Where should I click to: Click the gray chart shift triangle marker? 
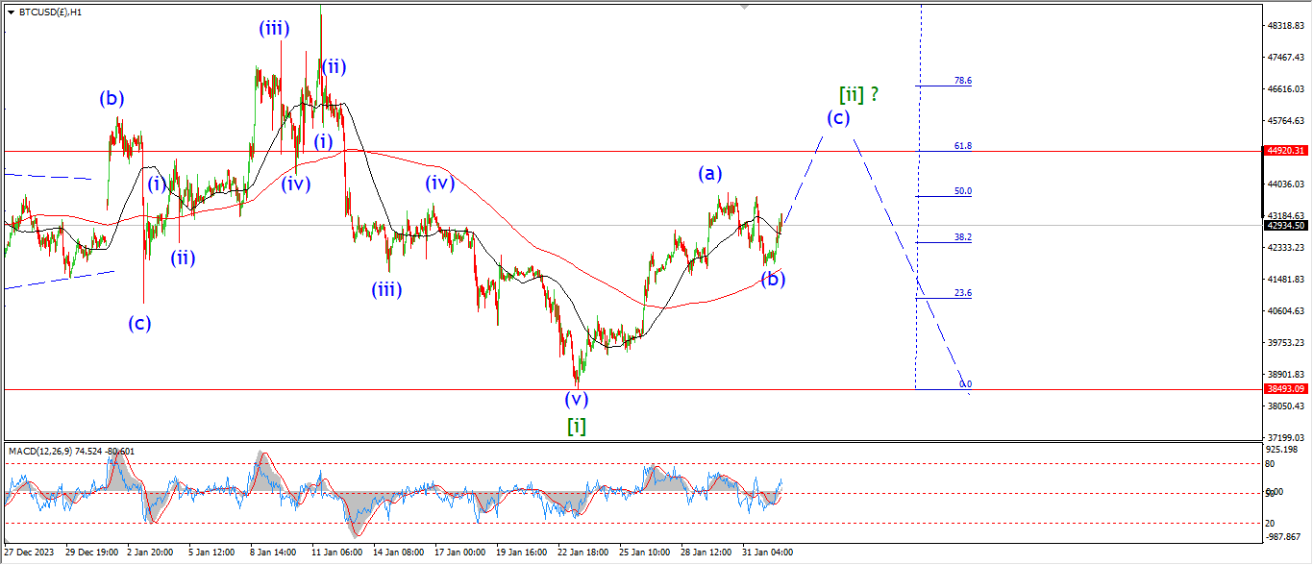point(744,7)
